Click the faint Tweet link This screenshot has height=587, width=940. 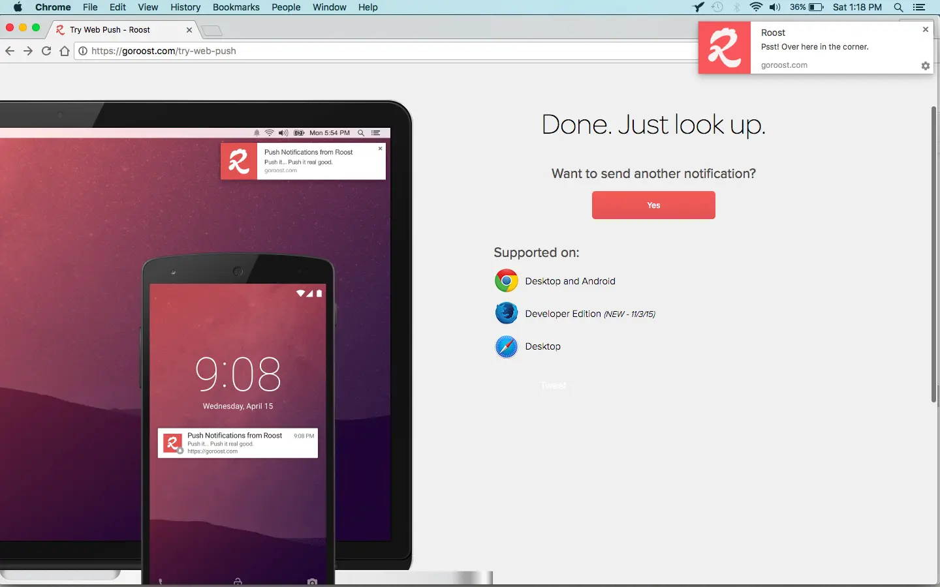coord(554,385)
